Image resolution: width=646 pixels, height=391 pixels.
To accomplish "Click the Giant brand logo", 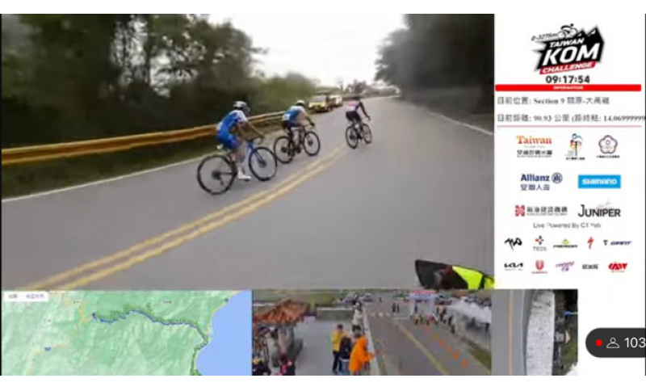I will point(617,243).
